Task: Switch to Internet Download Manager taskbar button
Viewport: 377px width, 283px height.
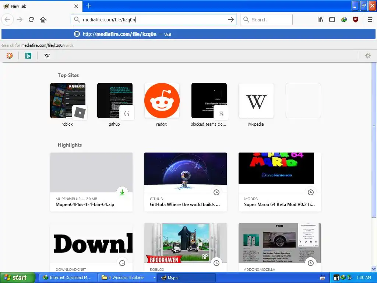Action: point(68,278)
